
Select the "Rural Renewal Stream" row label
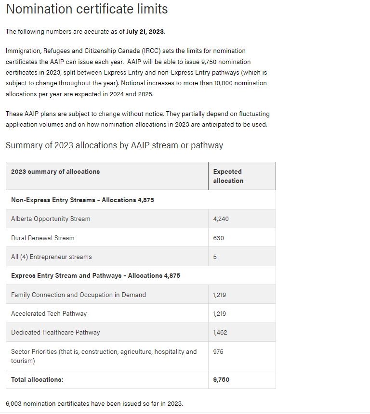pos(43,238)
